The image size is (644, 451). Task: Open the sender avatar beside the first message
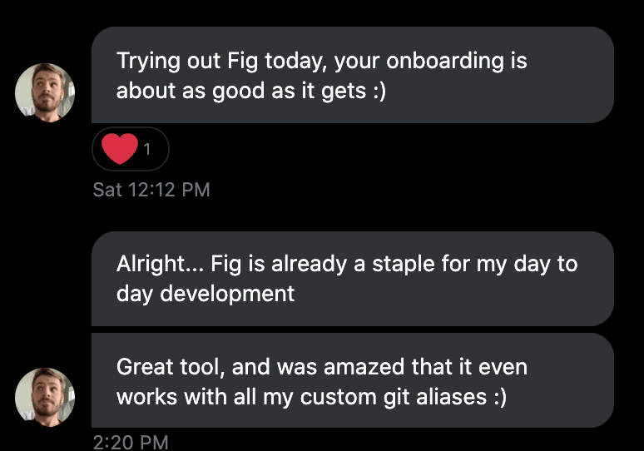[x=45, y=93]
